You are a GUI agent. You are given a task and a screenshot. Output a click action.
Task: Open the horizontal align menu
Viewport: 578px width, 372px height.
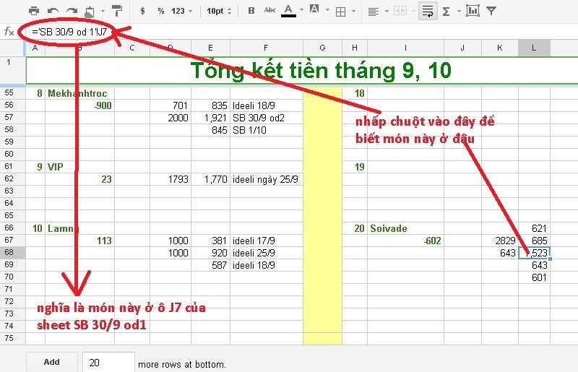pos(376,11)
